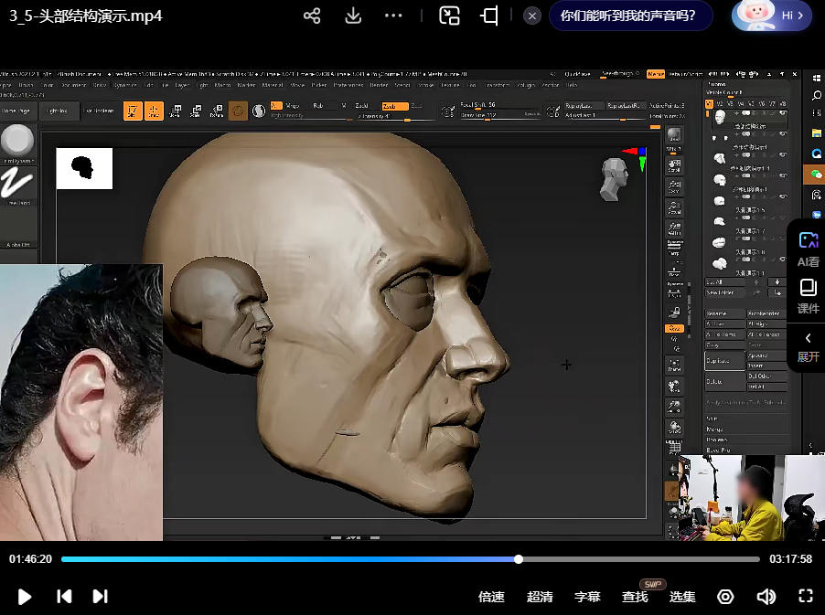The height and width of the screenshot is (615, 825).
Task: Click the 查找 search button
Action: point(635,597)
